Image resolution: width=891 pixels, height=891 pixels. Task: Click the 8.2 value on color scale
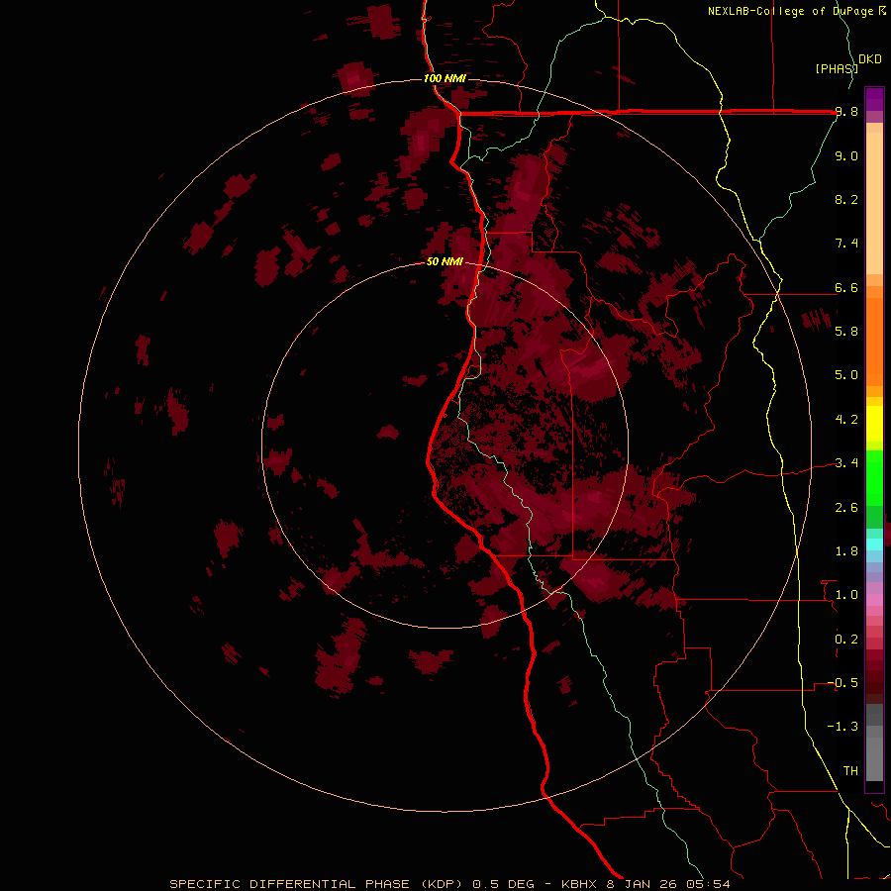click(x=846, y=199)
